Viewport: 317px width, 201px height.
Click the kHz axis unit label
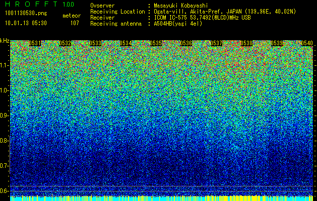coord(5,41)
